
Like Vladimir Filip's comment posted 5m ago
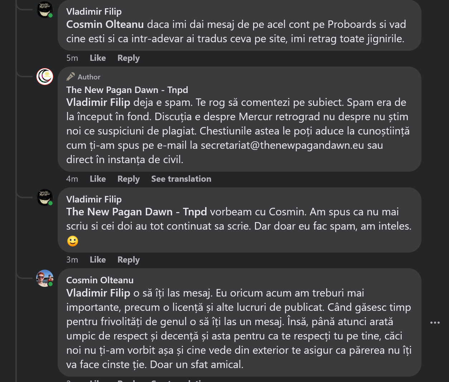tap(97, 58)
